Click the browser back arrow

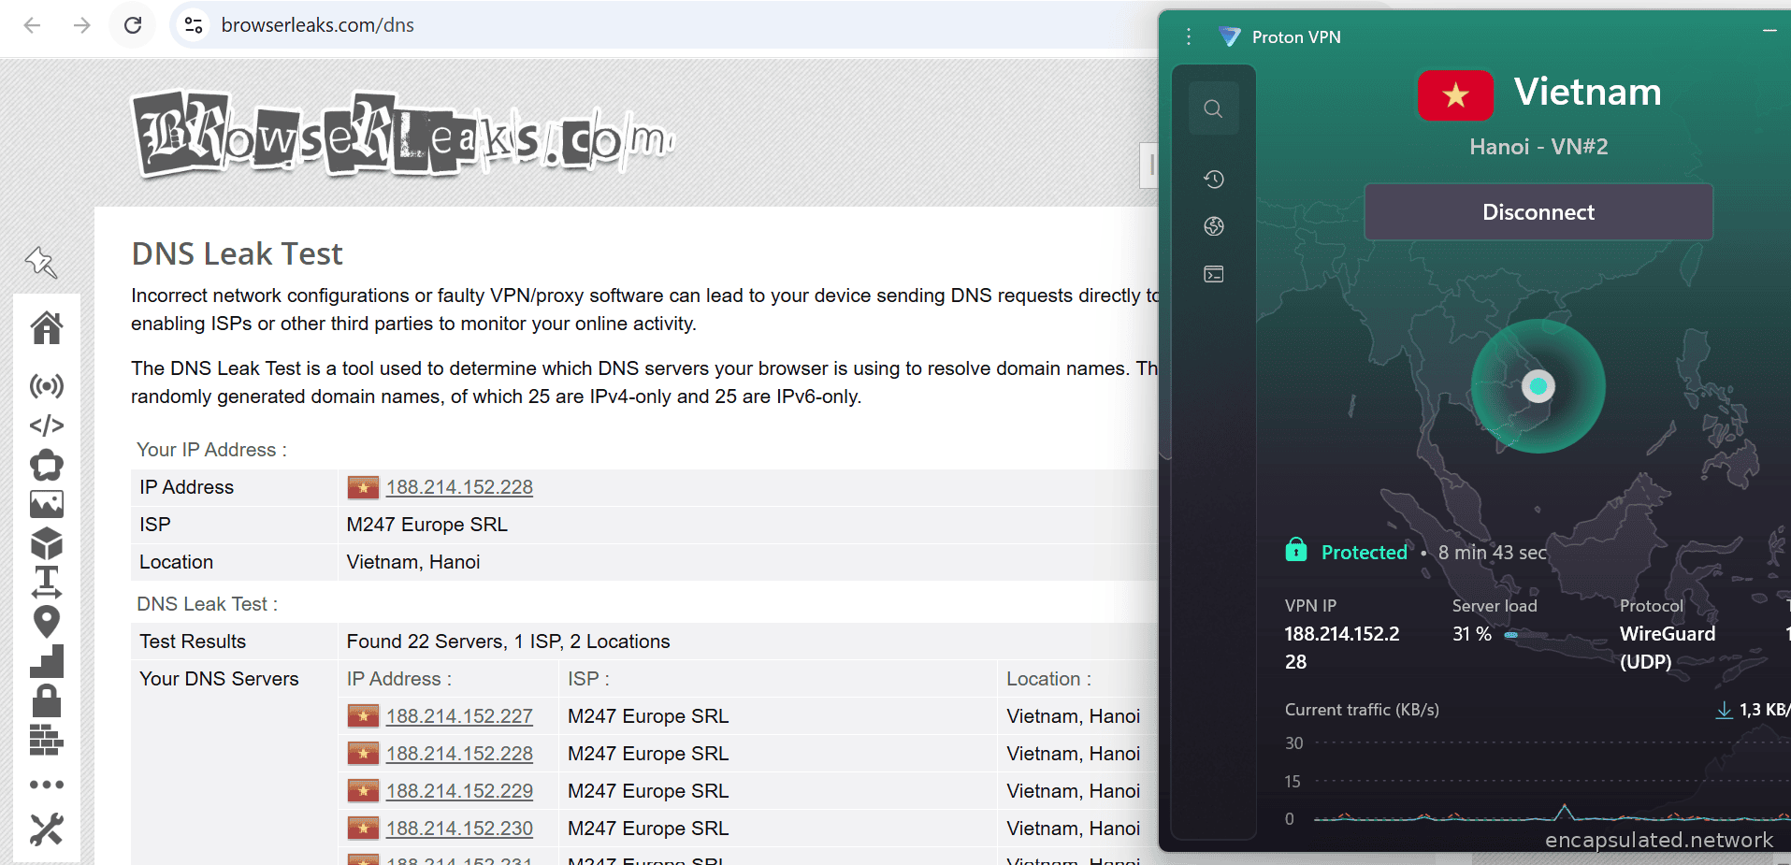pyautogui.click(x=32, y=25)
